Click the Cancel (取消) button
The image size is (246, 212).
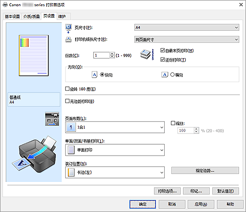pyautogui.click(x=172, y=204)
